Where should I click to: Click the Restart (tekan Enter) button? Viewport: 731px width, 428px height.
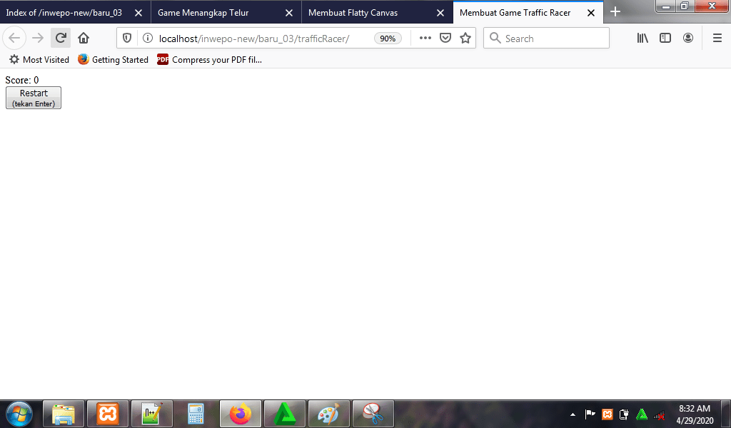[34, 98]
